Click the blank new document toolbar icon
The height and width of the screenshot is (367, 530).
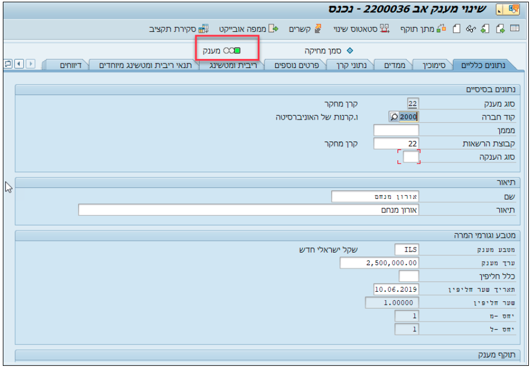click(x=456, y=29)
